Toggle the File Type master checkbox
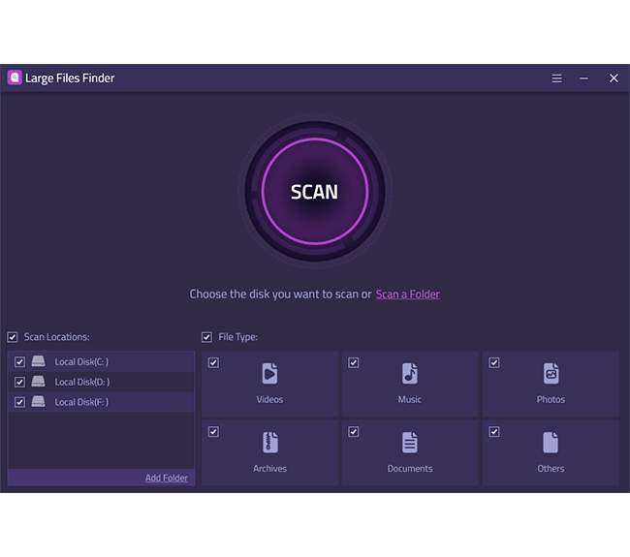The height and width of the screenshot is (557, 630). [206, 337]
